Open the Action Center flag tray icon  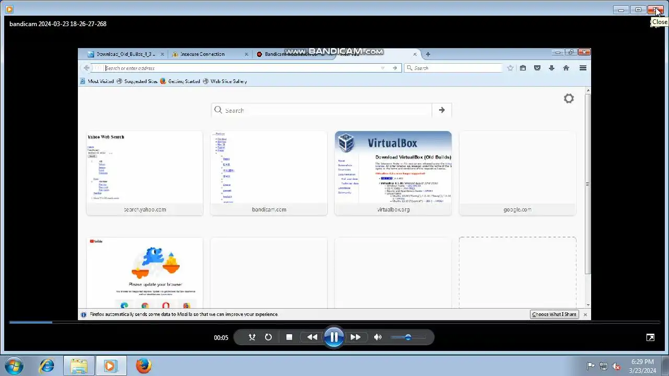[x=591, y=366]
